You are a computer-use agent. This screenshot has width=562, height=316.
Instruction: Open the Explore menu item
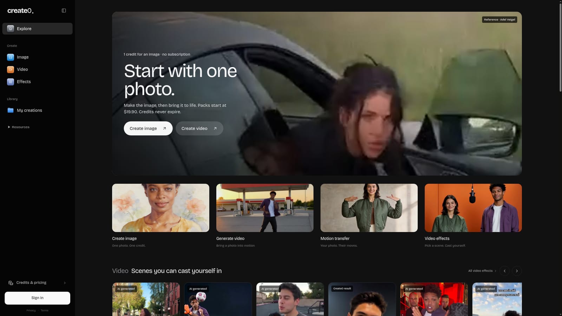[x=38, y=28]
